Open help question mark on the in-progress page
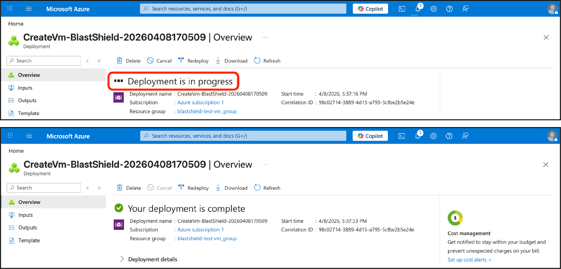This screenshot has width=561, height=269. coord(449,9)
